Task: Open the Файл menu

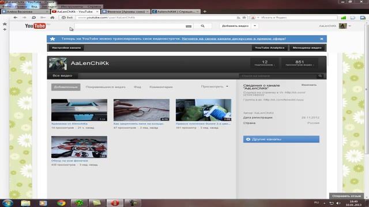Action: (6, 6)
